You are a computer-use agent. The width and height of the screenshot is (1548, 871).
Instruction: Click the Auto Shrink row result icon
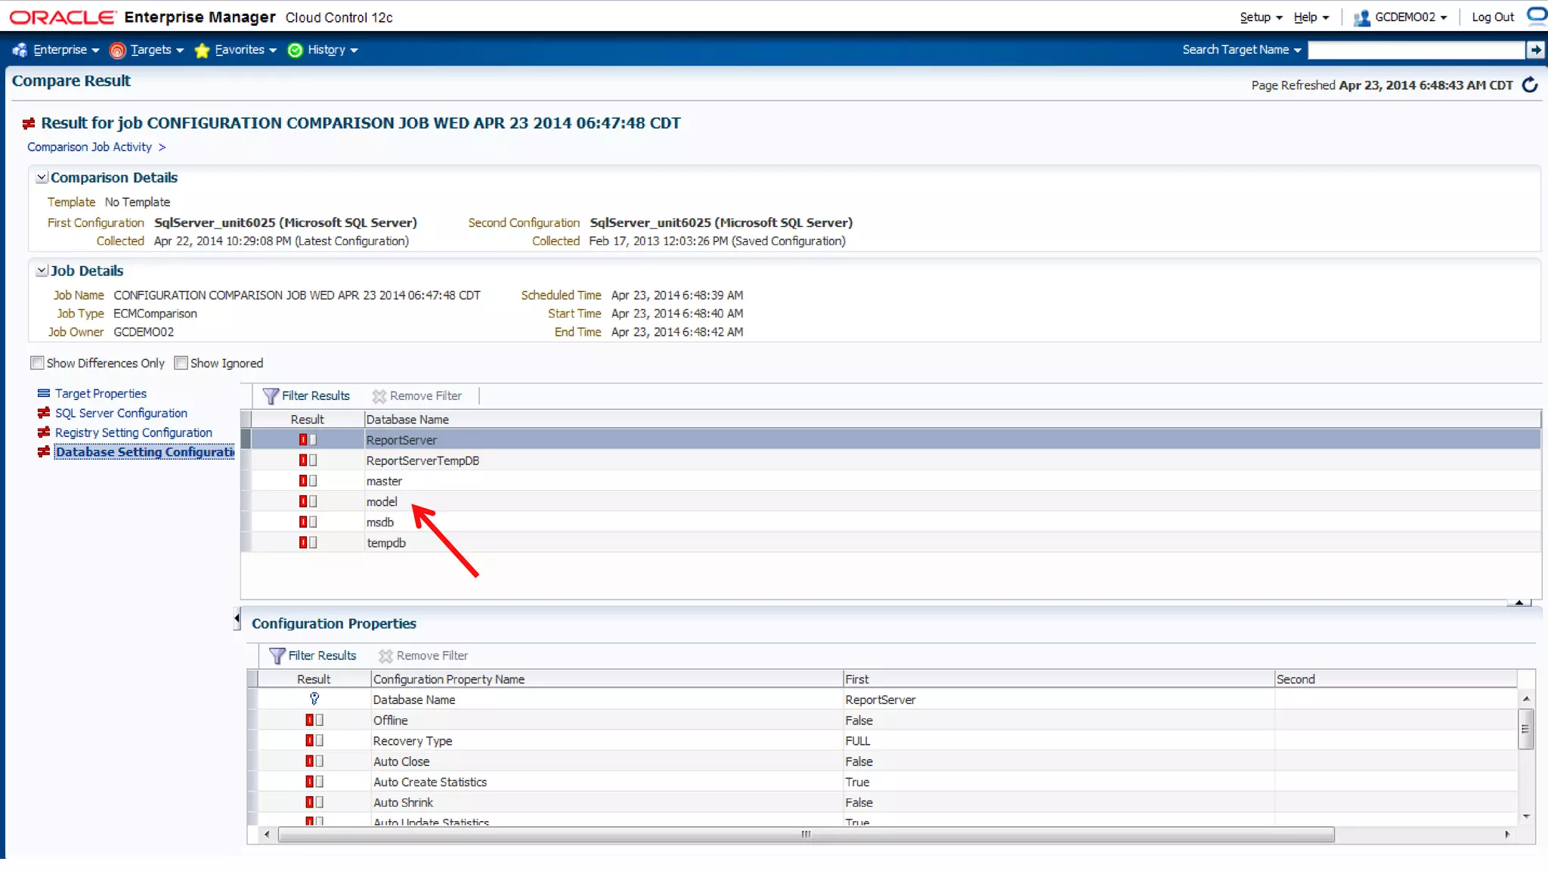point(314,802)
